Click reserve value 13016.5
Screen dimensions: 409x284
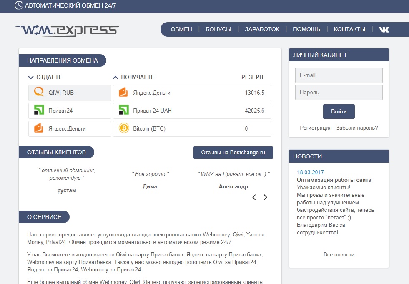click(x=255, y=93)
